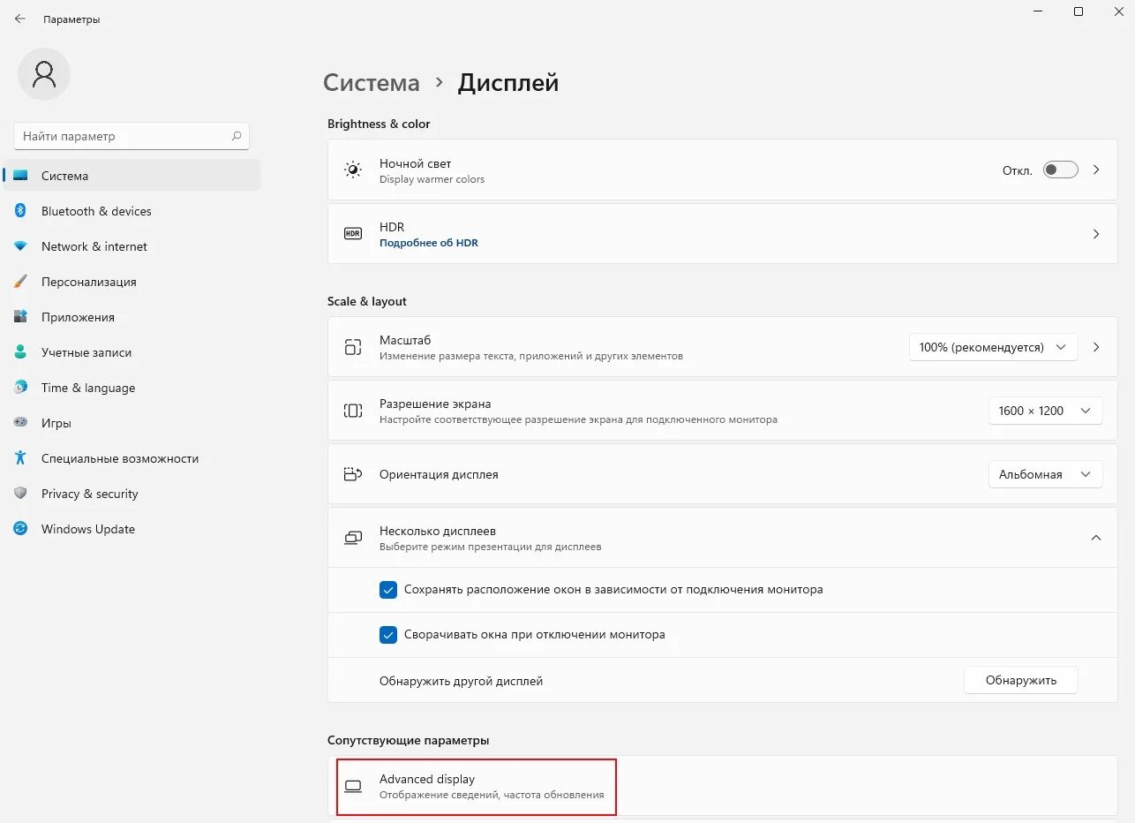
Task: Enable the Ночной свет toggle switch
Action: click(x=1060, y=169)
